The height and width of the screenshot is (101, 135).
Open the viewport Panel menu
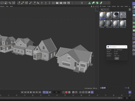(11, 6)
